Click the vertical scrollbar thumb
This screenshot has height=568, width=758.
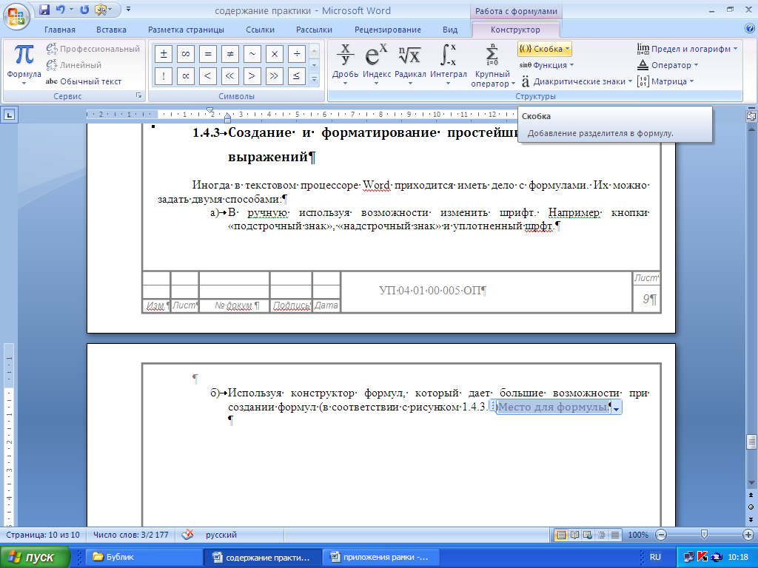pos(751,442)
